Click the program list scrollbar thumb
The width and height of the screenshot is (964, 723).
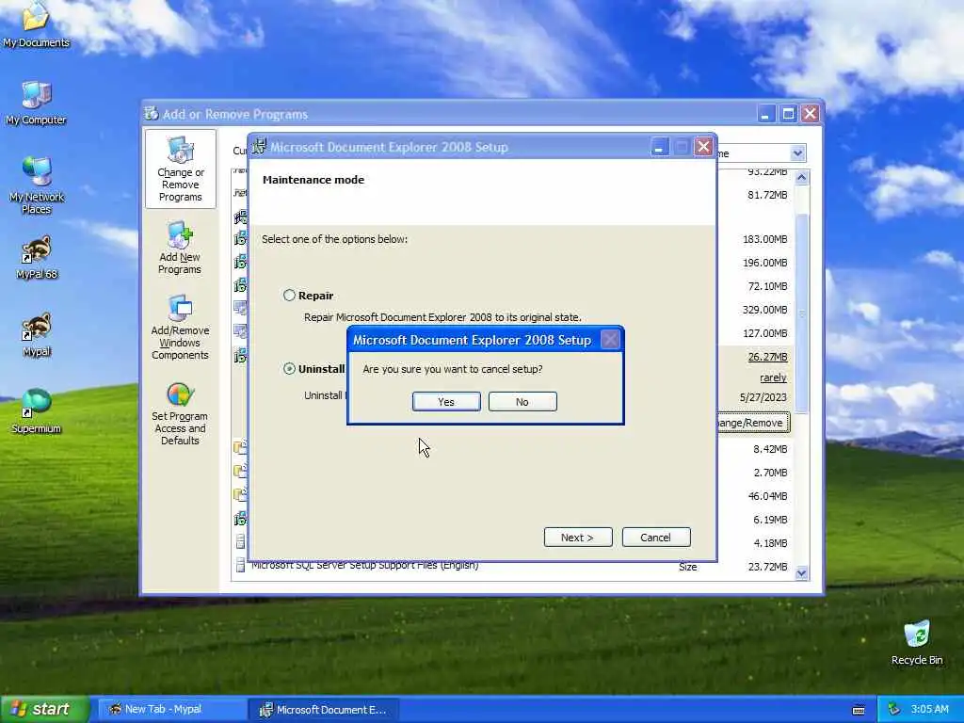coord(801,313)
